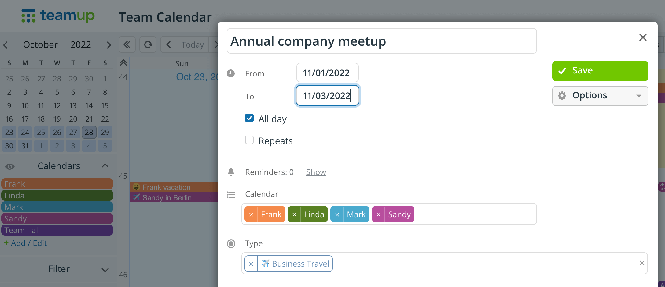Image resolution: width=665 pixels, height=287 pixels.
Task: Clear the Type field with X
Action: (642, 263)
